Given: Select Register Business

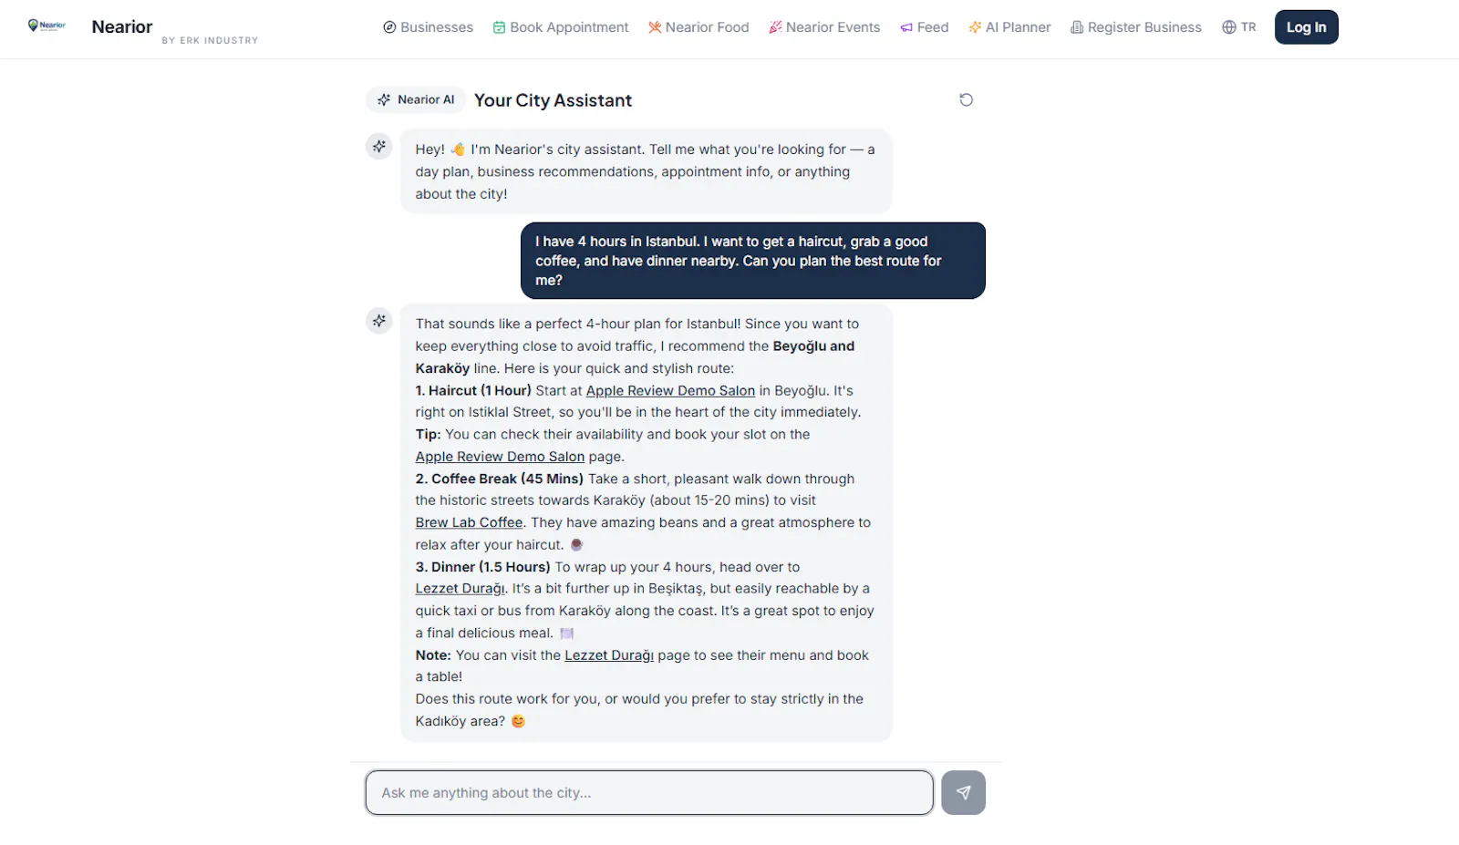Looking at the screenshot, I should [x=1136, y=27].
